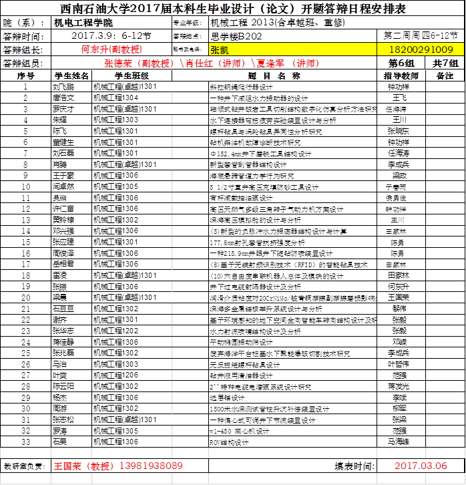Click the 共7组 total groups cell
The image size is (466, 485).
point(445,63)
